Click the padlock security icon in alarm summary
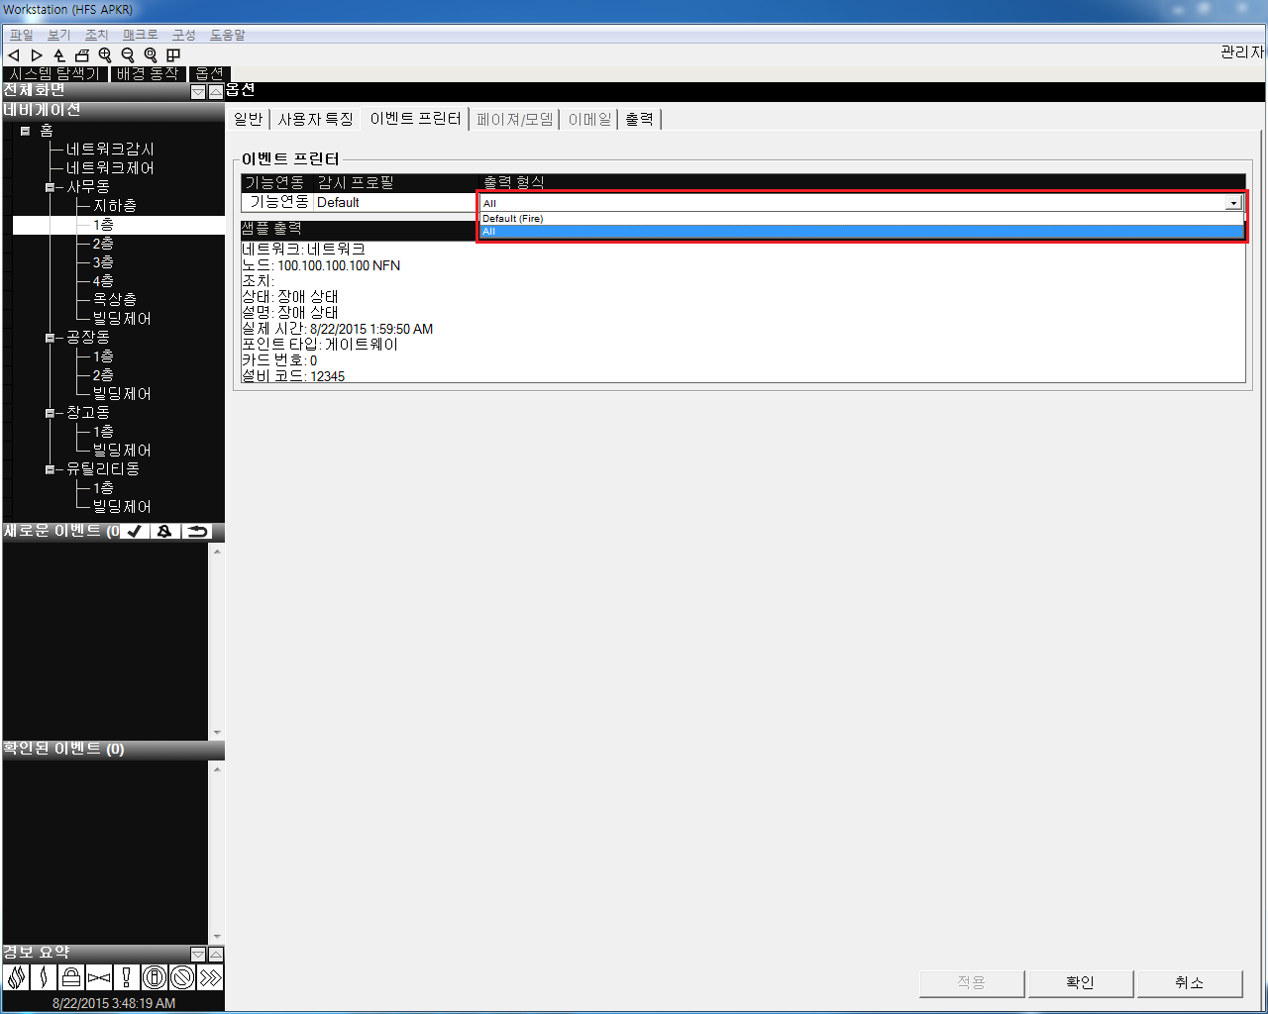Image resolution: width=1268 pixels, height=1014 pixels. pos(70,978)
